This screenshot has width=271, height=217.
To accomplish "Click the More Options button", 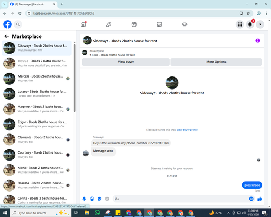I will [216, 62].
